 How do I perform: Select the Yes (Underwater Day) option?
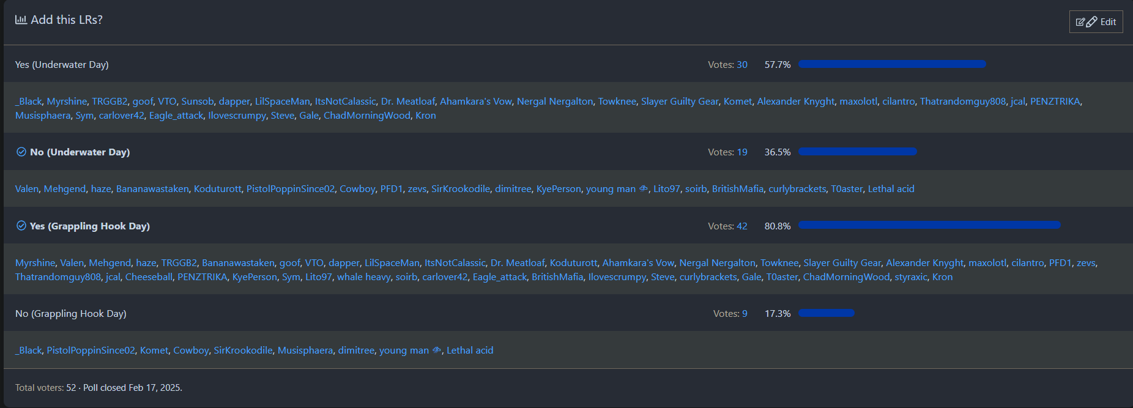point(62,65)
